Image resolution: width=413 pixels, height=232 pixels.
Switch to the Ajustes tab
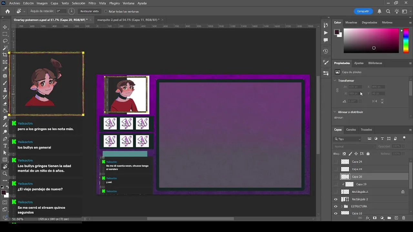(x=359, y=63)
